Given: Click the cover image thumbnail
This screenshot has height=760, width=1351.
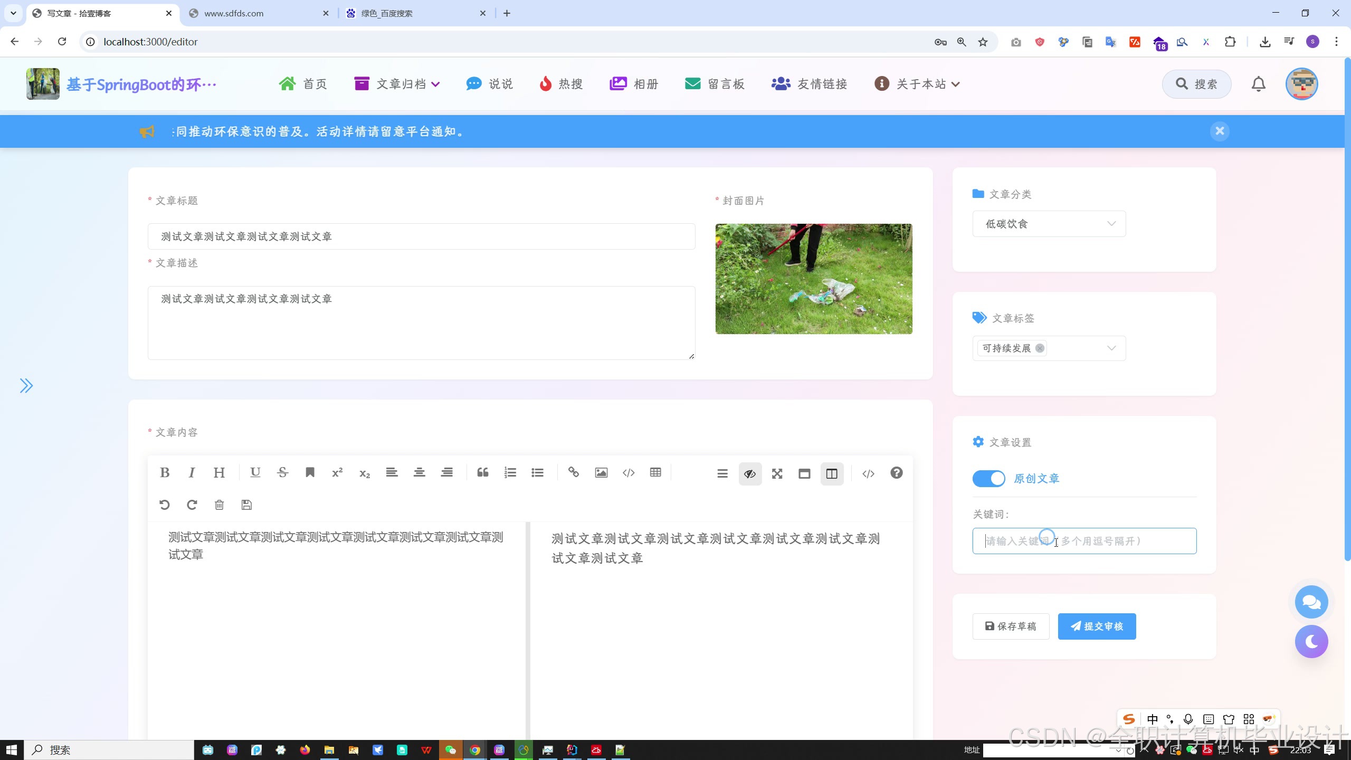Looking at the screenshot, I should click(x=813, y=279).
